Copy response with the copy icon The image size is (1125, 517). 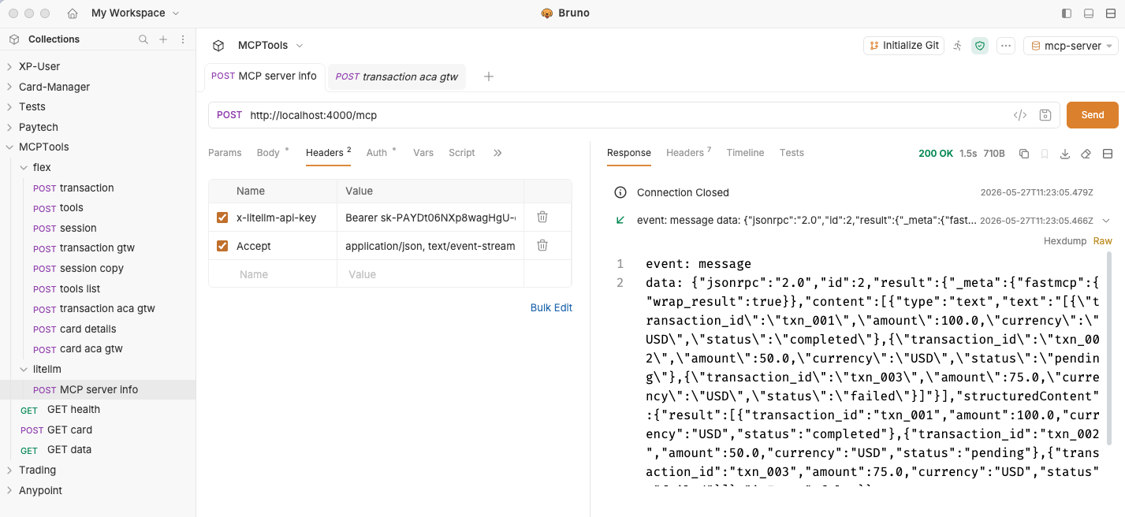coord(1024,154)
